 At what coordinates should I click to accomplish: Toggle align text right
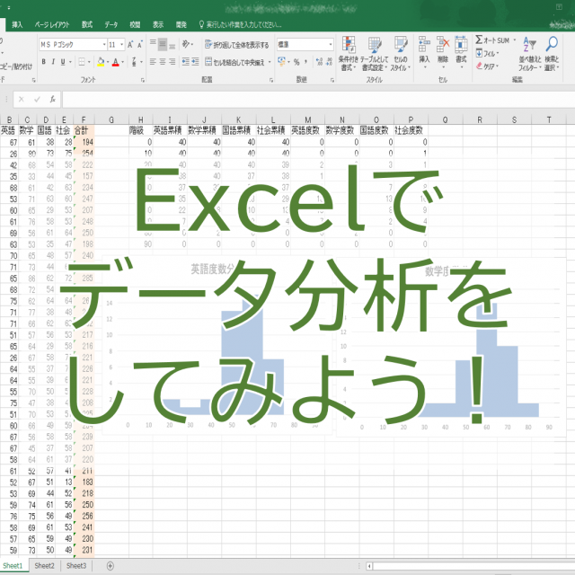click(172, 62)
